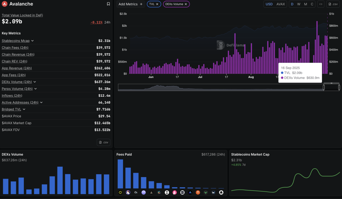Open the Add Metrics menu
342x199 pixels.
coord(130,4)
